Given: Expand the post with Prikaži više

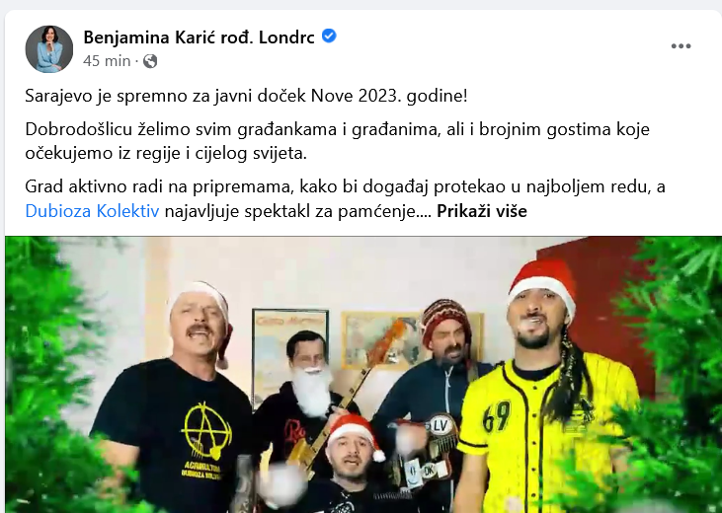Looking at the screenshot, I should (482, 211).
